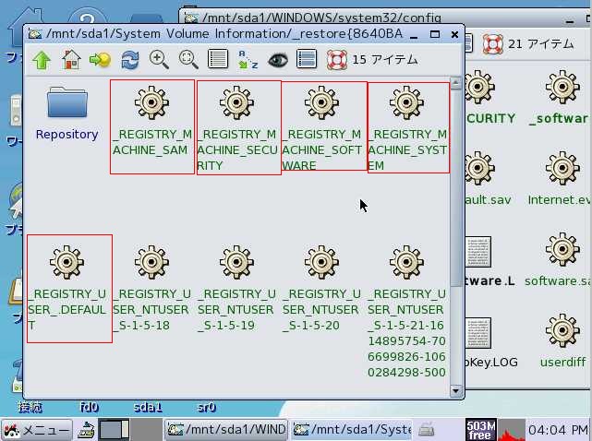Select _REGISTRY_USER_.DEFAULT file
The height and width of the screenshot is (441, 592).
pos(69,288)
